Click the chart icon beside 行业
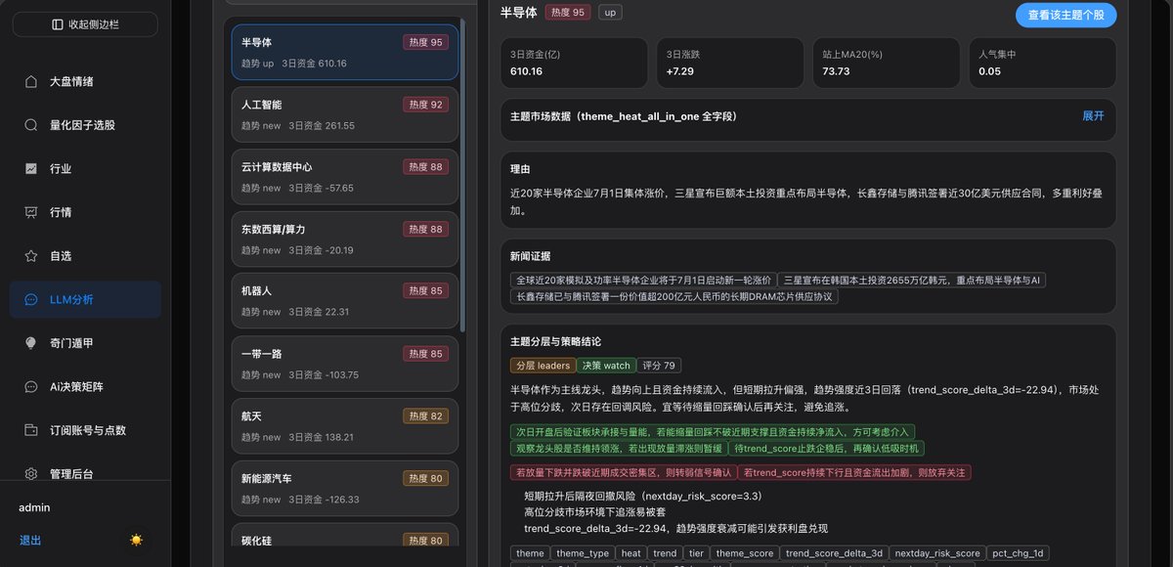 tap(31, 169)
